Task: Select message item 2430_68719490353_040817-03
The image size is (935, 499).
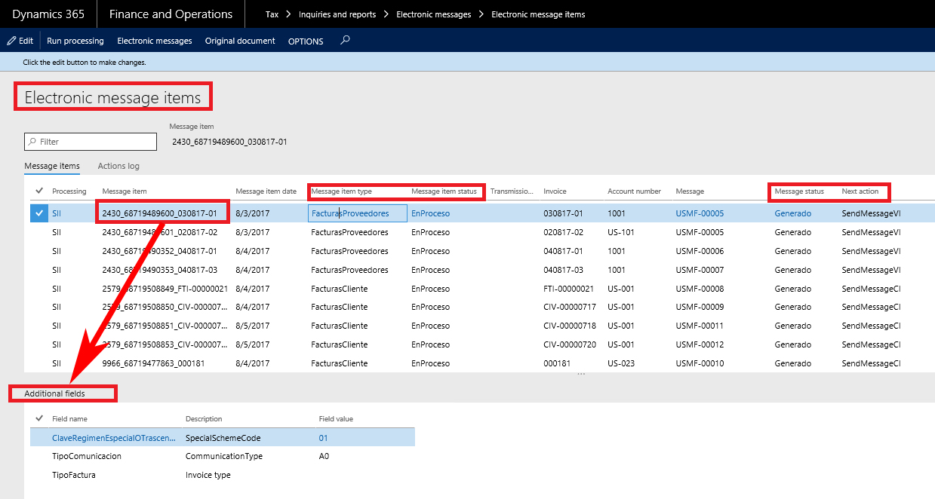Action: point(159,270)
